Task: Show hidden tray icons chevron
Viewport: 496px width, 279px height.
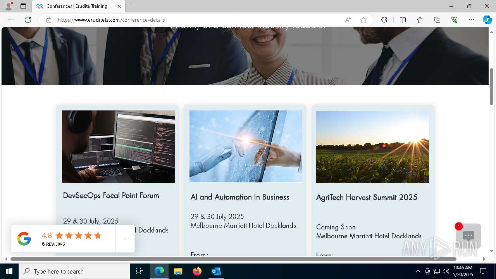Action: [418, 271]
